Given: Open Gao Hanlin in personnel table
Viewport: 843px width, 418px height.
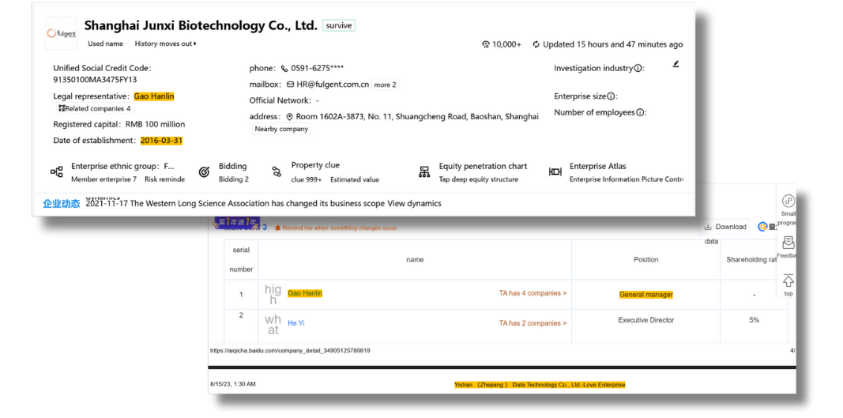Looking at the screenshot, I should pyautogui.click(x=305, y=293).
